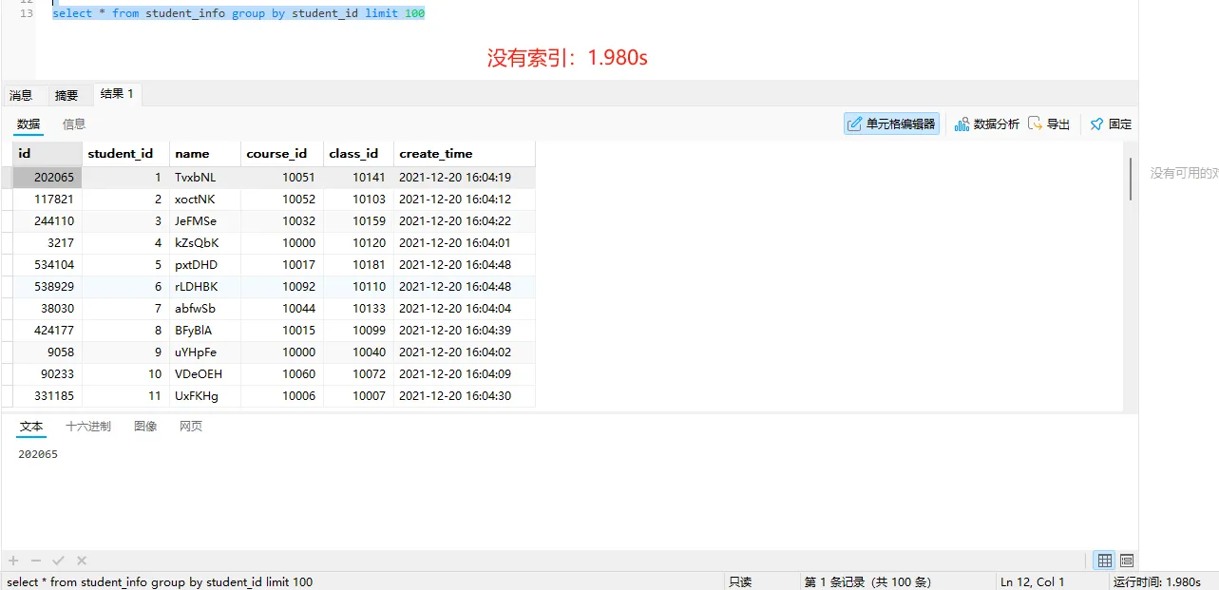
Task: Sort by student_id column header
Action: coord(121,154)
